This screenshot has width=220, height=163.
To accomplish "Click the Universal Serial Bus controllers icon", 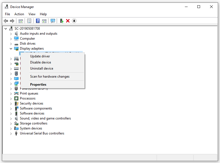I will pos(16,133).
